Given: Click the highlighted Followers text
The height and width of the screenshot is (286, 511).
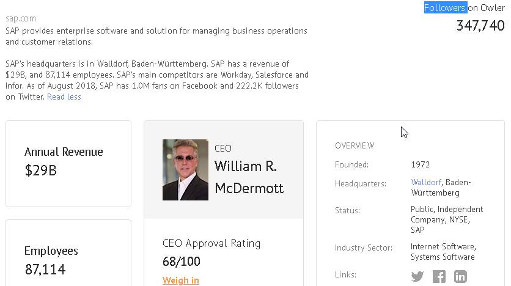Looking at the screenshot, I should click(x=445, y=7).
